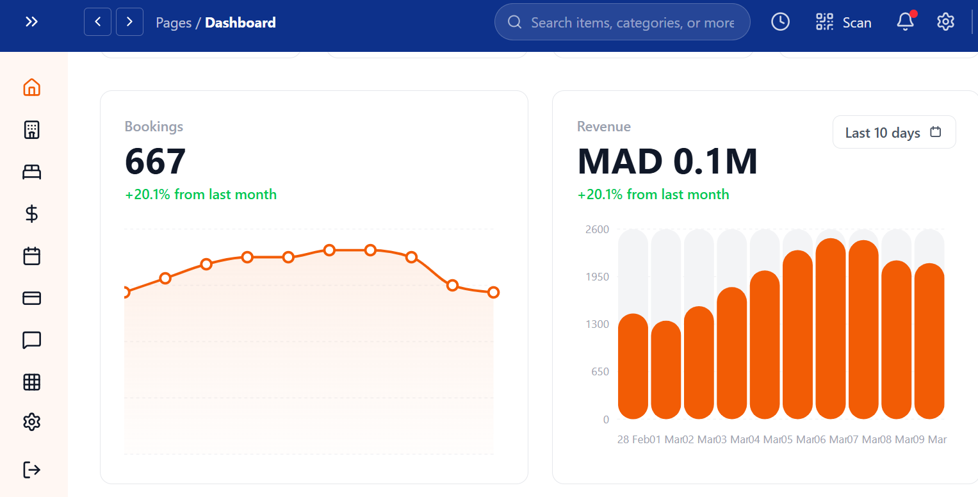Open the Last 10 days dropdown
Viewport: 978px width, 497px height.
pos(893,133)
